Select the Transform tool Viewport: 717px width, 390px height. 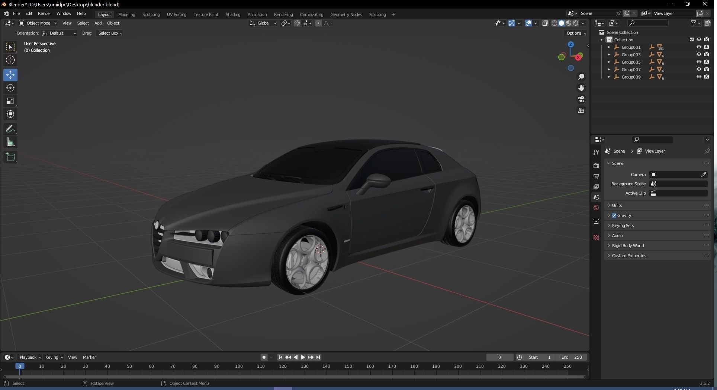tap(10, 114)
